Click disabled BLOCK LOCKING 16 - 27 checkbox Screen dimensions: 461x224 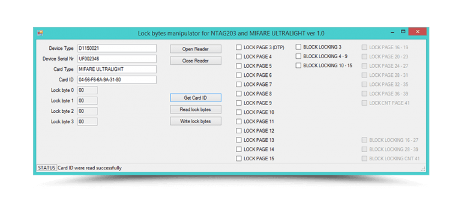[x=364, y=140]
